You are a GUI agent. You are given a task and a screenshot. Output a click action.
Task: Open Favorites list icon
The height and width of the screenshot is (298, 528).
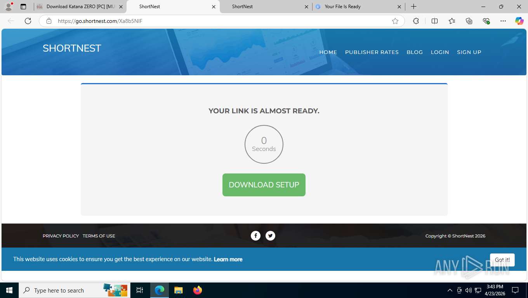[x=452, y=21]
